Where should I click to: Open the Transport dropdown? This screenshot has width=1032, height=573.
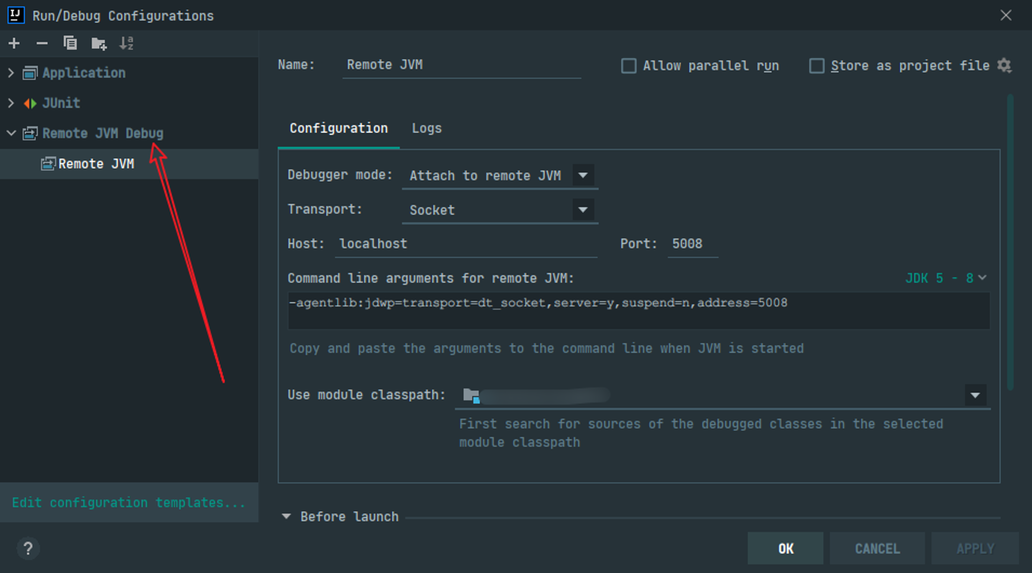click(x=583, y=210)
